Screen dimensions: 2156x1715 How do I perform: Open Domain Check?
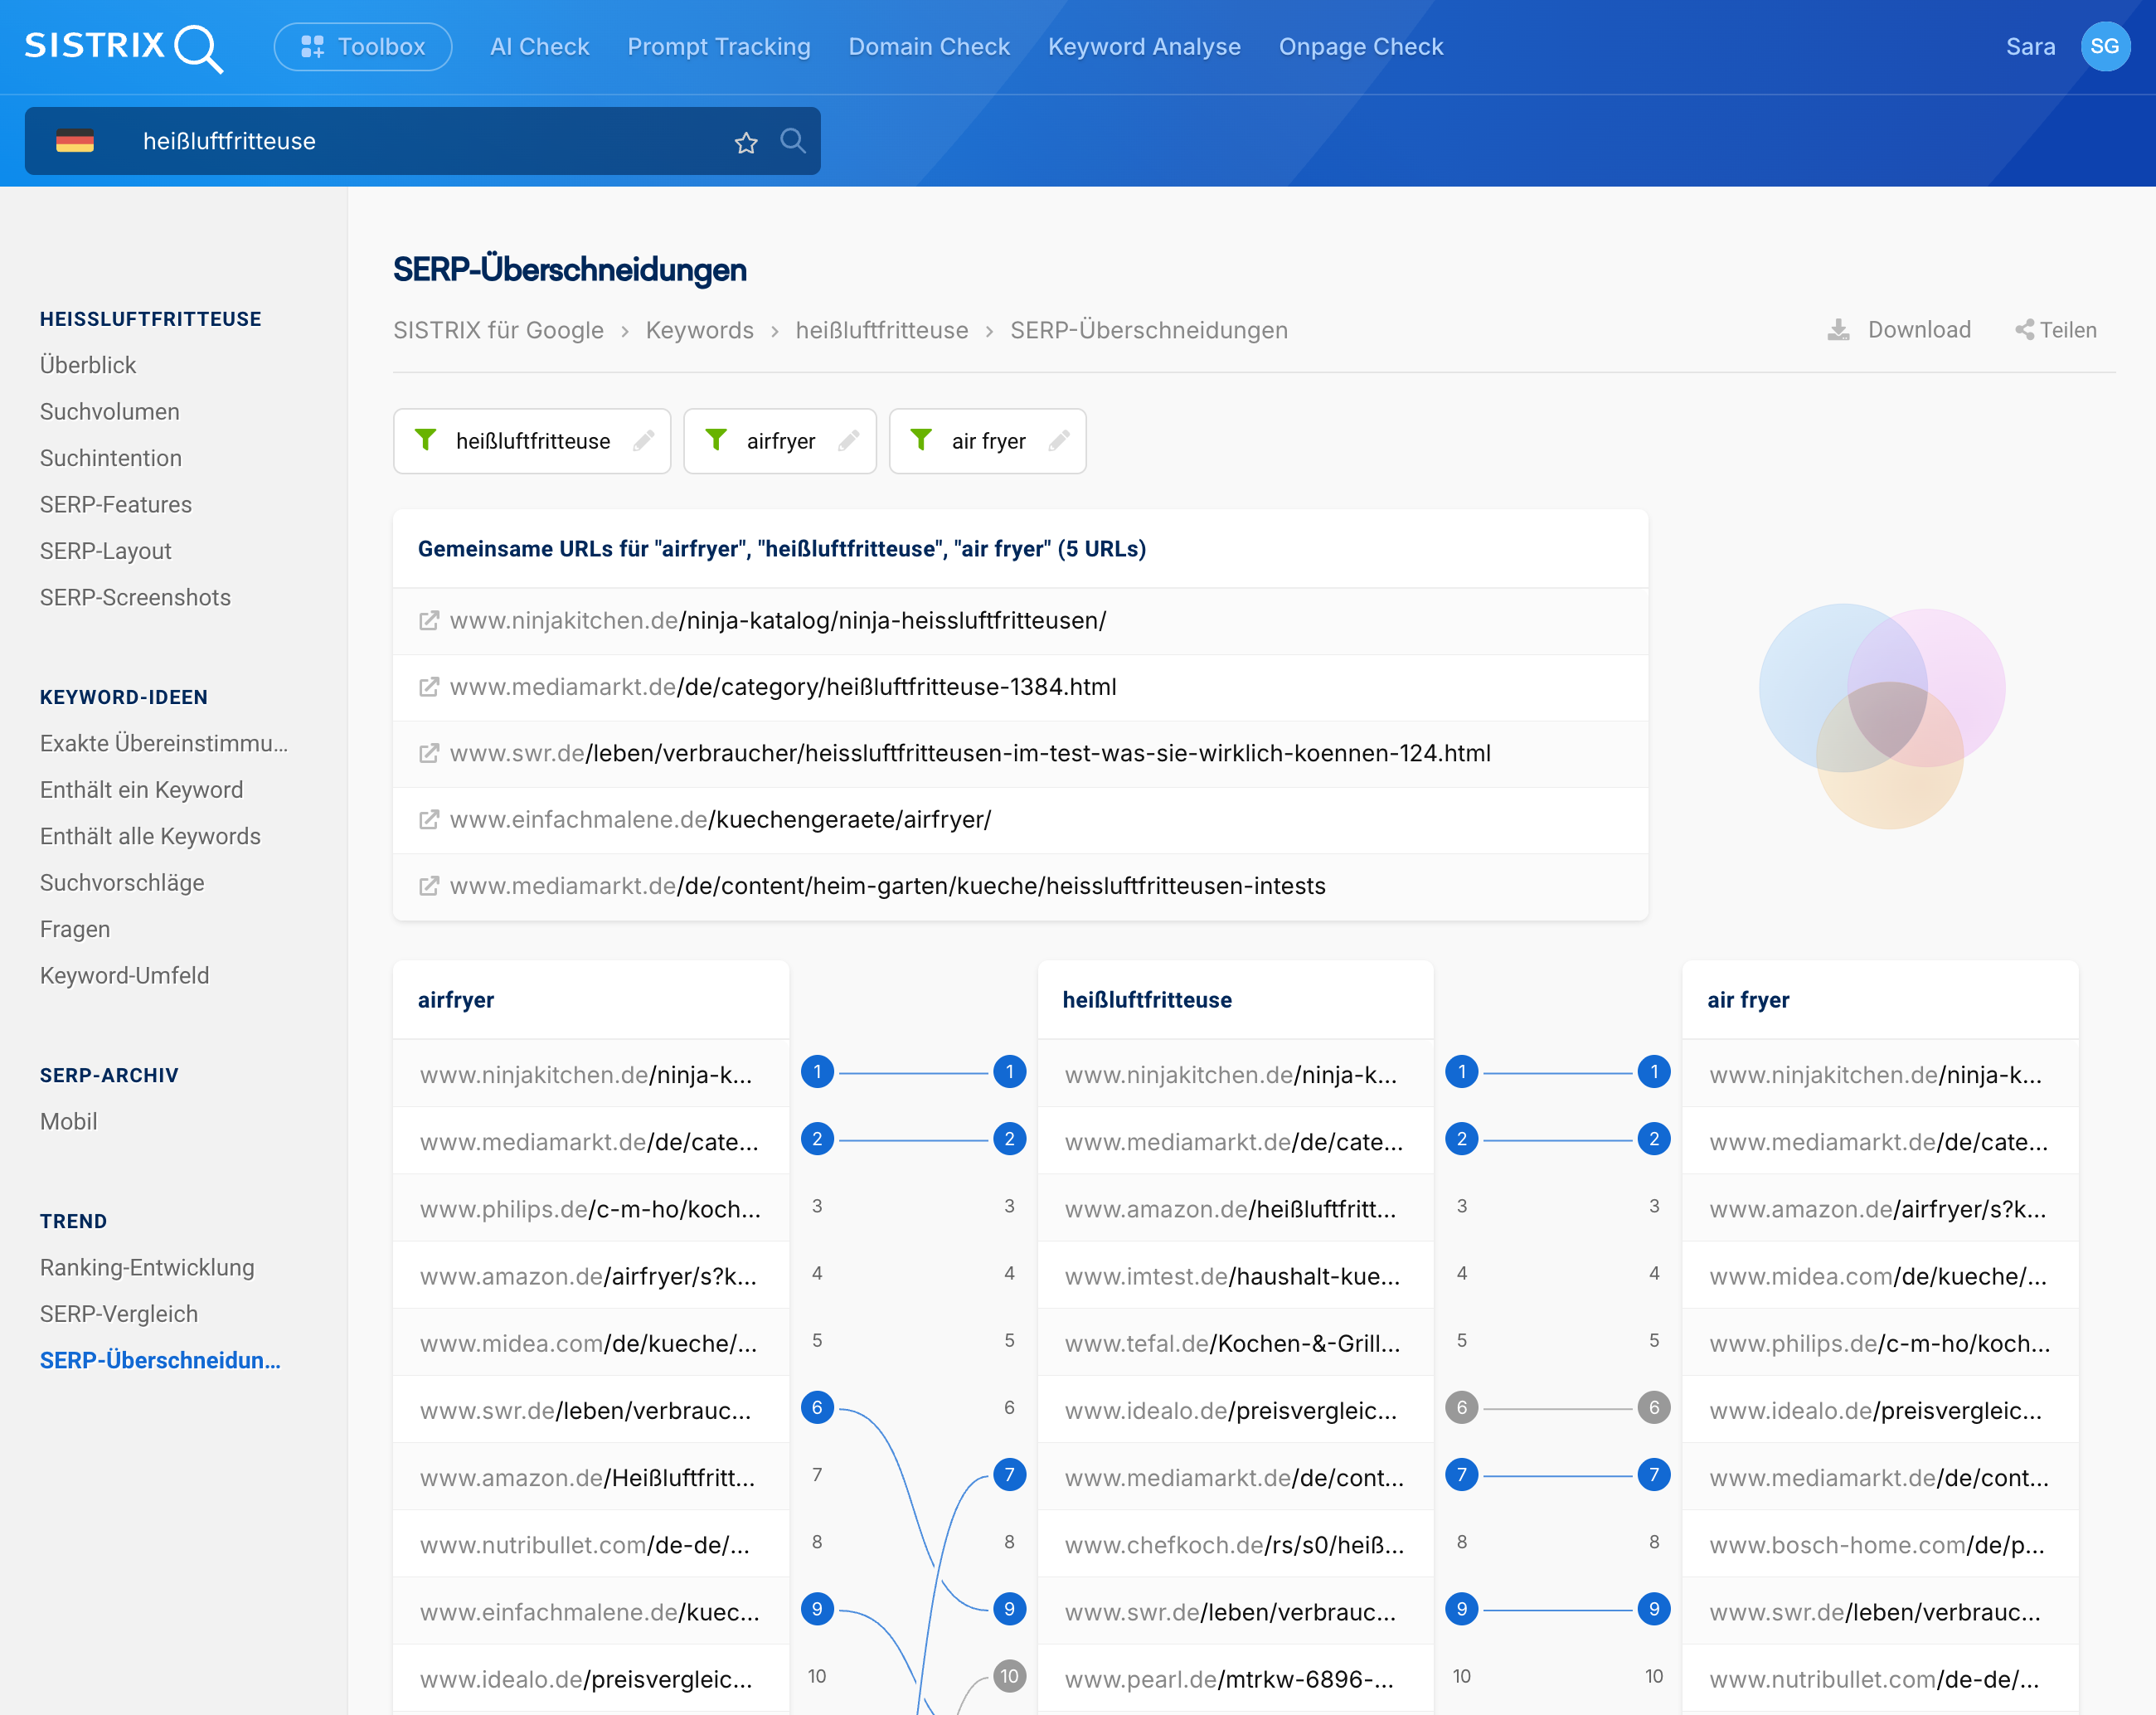[929, 47]
